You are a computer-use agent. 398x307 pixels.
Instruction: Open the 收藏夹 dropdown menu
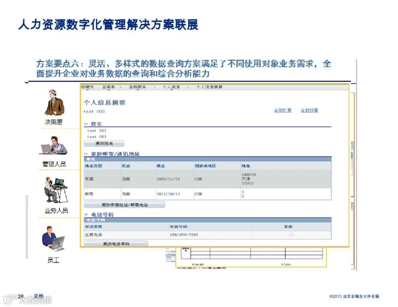[x=88, y=87]
